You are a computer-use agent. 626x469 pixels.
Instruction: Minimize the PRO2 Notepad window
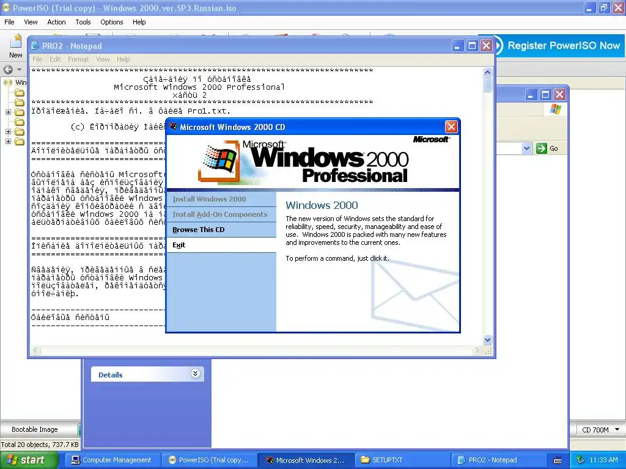click(457, 46)
